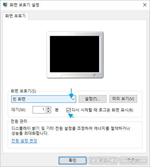This screenshot has height=167, width=150.
Task: Decrease wait time with the down spinner arrow
Action: pyautogui.click(x=48, y=111)
